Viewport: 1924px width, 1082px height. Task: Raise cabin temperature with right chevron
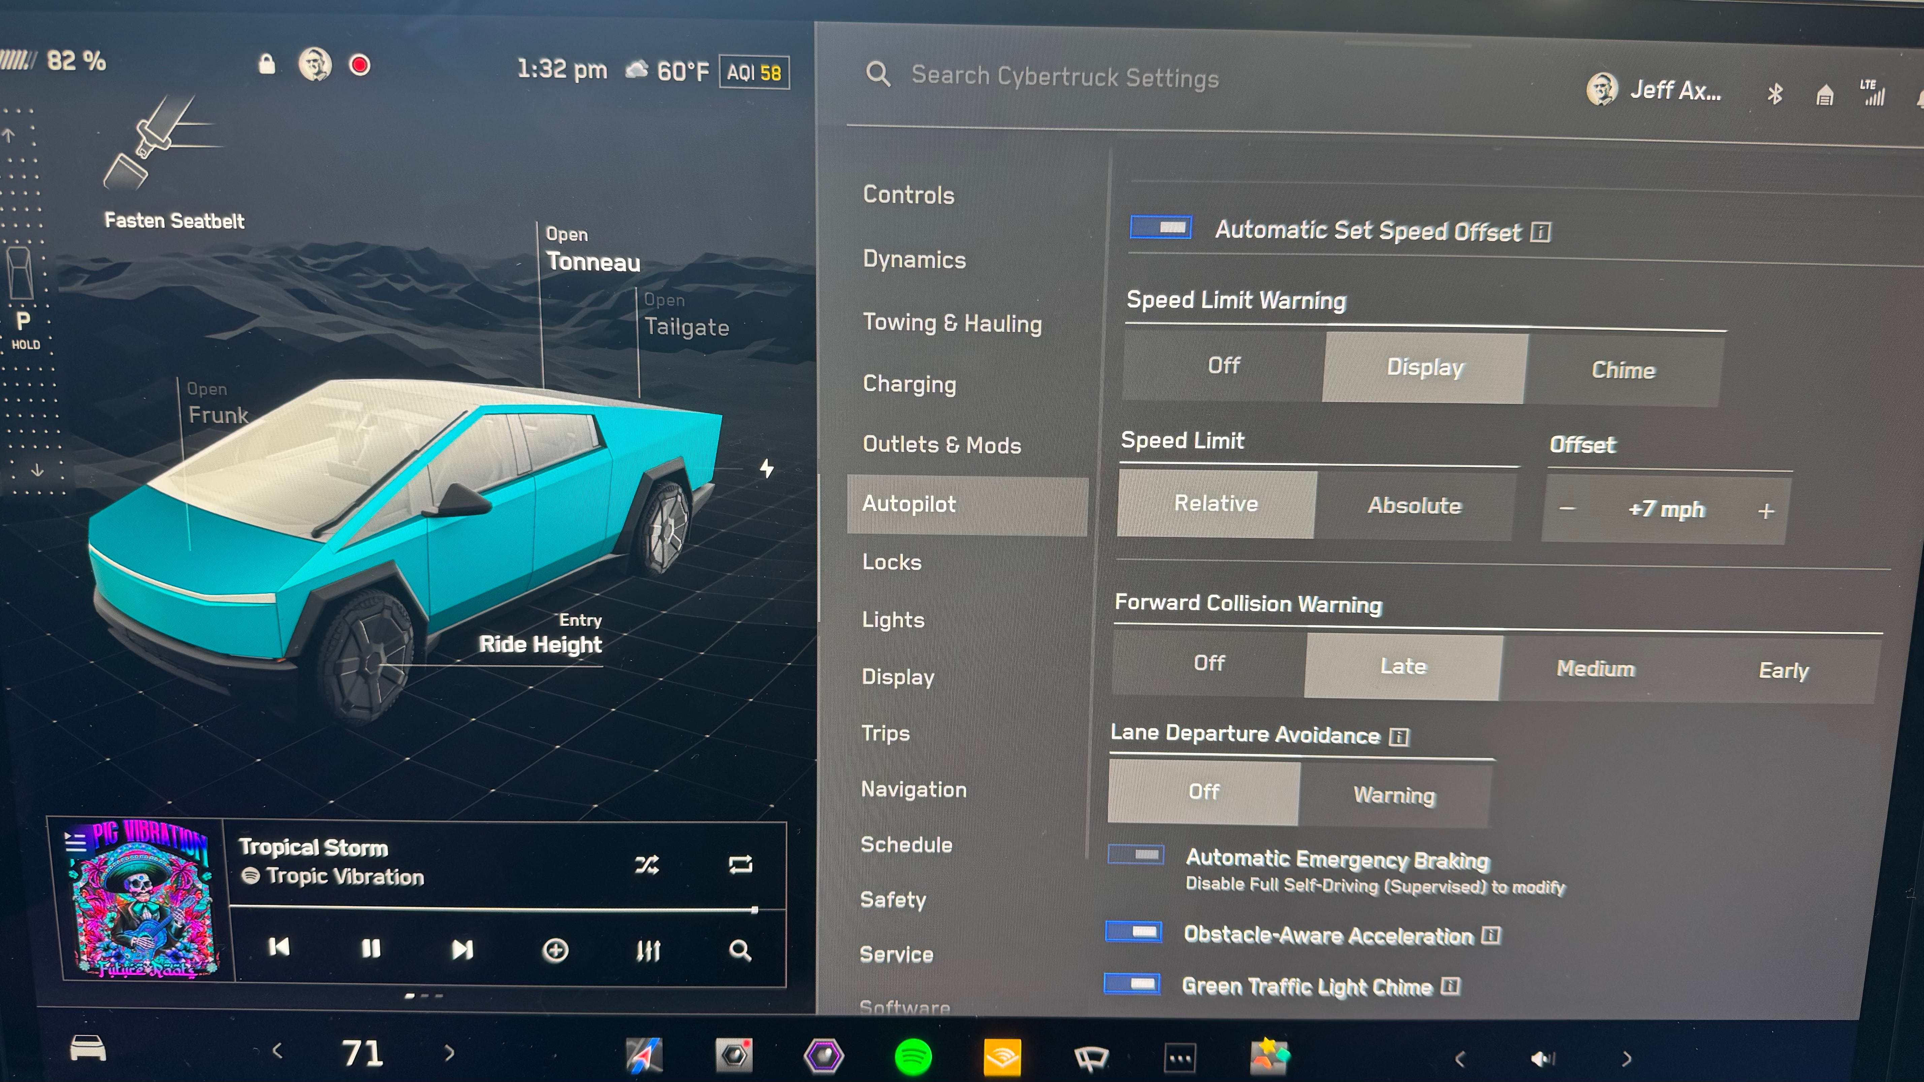tap(449, 1053)
